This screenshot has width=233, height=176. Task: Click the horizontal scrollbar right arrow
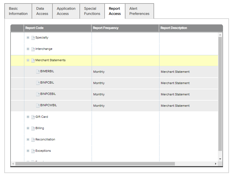click(x=215, y=164)
